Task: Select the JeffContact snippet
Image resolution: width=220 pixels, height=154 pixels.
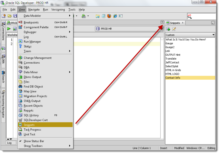Action: [190, 62]
